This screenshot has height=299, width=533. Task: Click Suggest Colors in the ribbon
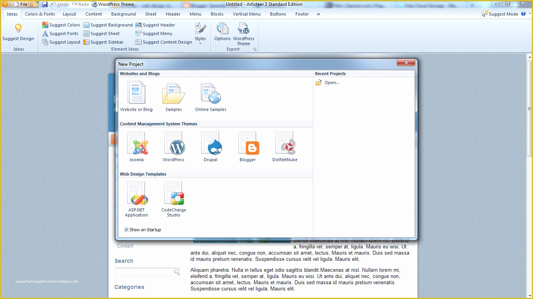tap(61, 25)
